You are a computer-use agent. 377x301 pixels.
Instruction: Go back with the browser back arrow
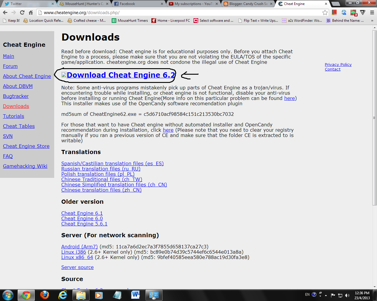click(x=5, y=12)
